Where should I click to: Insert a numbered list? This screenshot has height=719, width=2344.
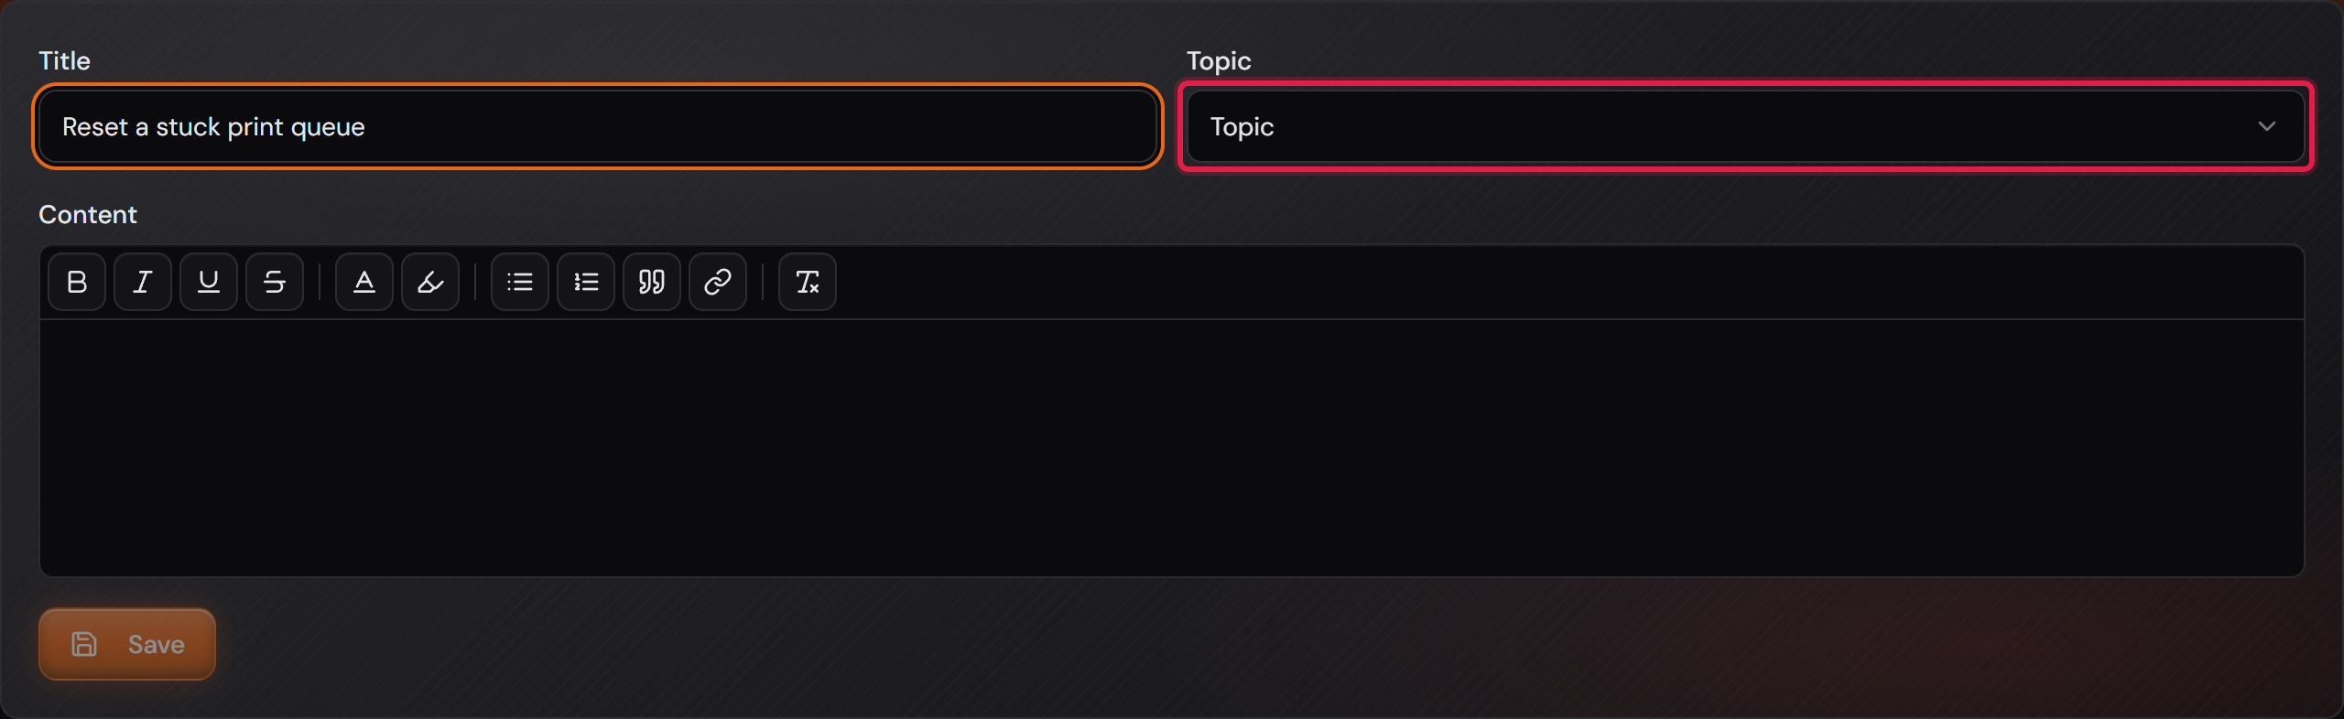coord(586,282)
